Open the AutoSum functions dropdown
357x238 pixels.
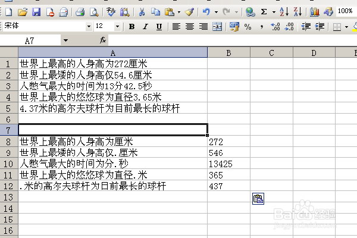pyautogui.click(x=274, y=12)
